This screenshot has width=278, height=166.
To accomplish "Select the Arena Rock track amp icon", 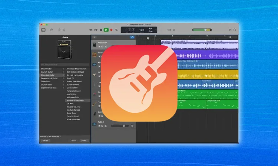I will [x=94, y=45].
